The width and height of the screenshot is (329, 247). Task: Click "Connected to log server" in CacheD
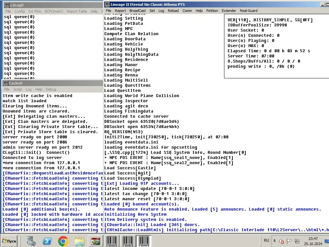pos(32,158)
